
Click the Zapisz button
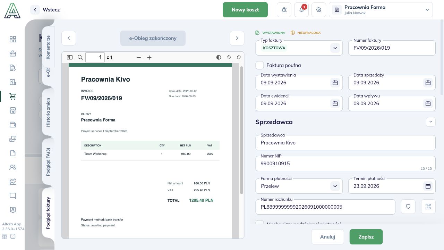[x=366, y=237]
